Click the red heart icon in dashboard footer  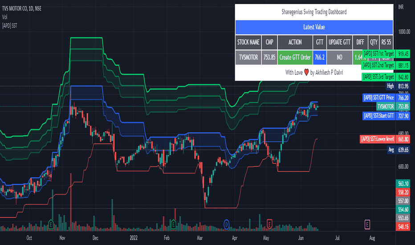[306, 72]
